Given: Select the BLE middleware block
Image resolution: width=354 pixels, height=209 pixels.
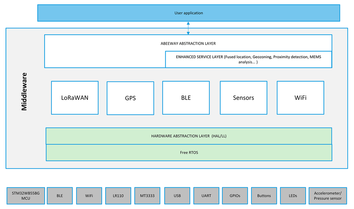Looking at the screenshot, I should click(186, 97).
